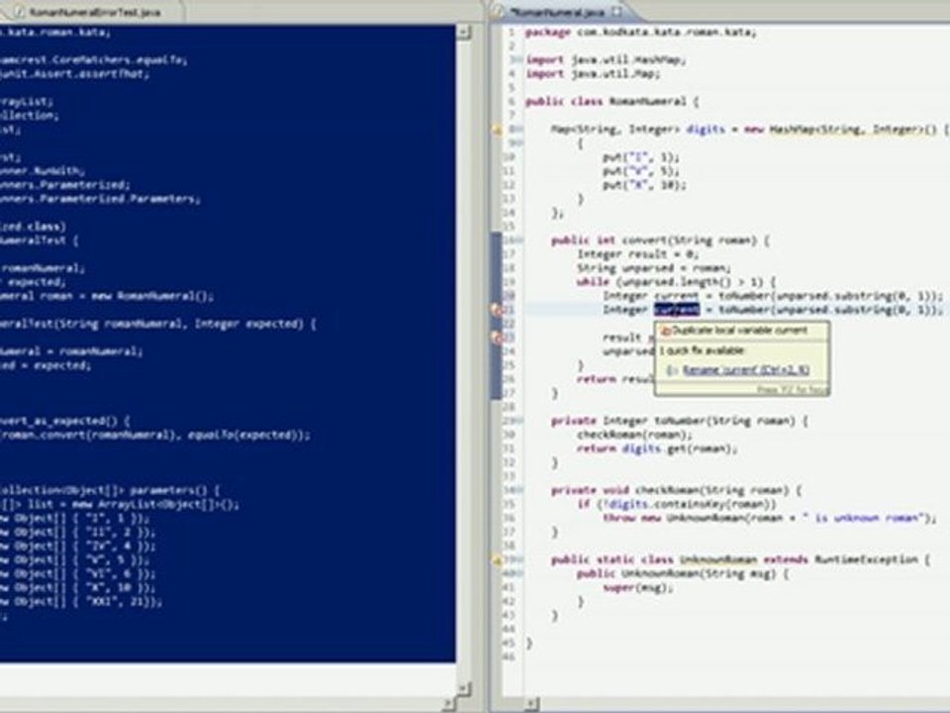This screenshot has height=713, width=950.
Task: Apply the Rename 'current' quick fix
Action: (x=746, y=369)
